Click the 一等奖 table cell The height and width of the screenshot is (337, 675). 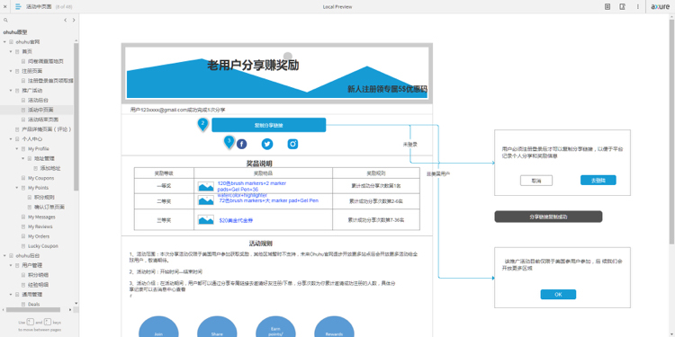[x=164, y=186]
